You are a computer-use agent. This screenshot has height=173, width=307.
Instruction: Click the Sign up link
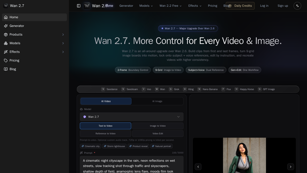pyautogui.click(x=283, y=6)
